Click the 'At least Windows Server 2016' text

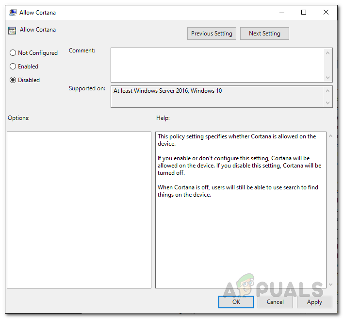point(167,91)
